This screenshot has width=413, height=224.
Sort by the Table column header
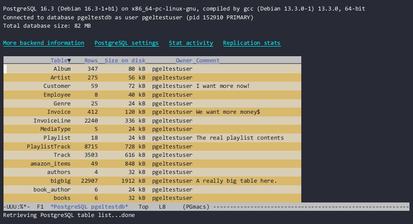pos(59,61)
